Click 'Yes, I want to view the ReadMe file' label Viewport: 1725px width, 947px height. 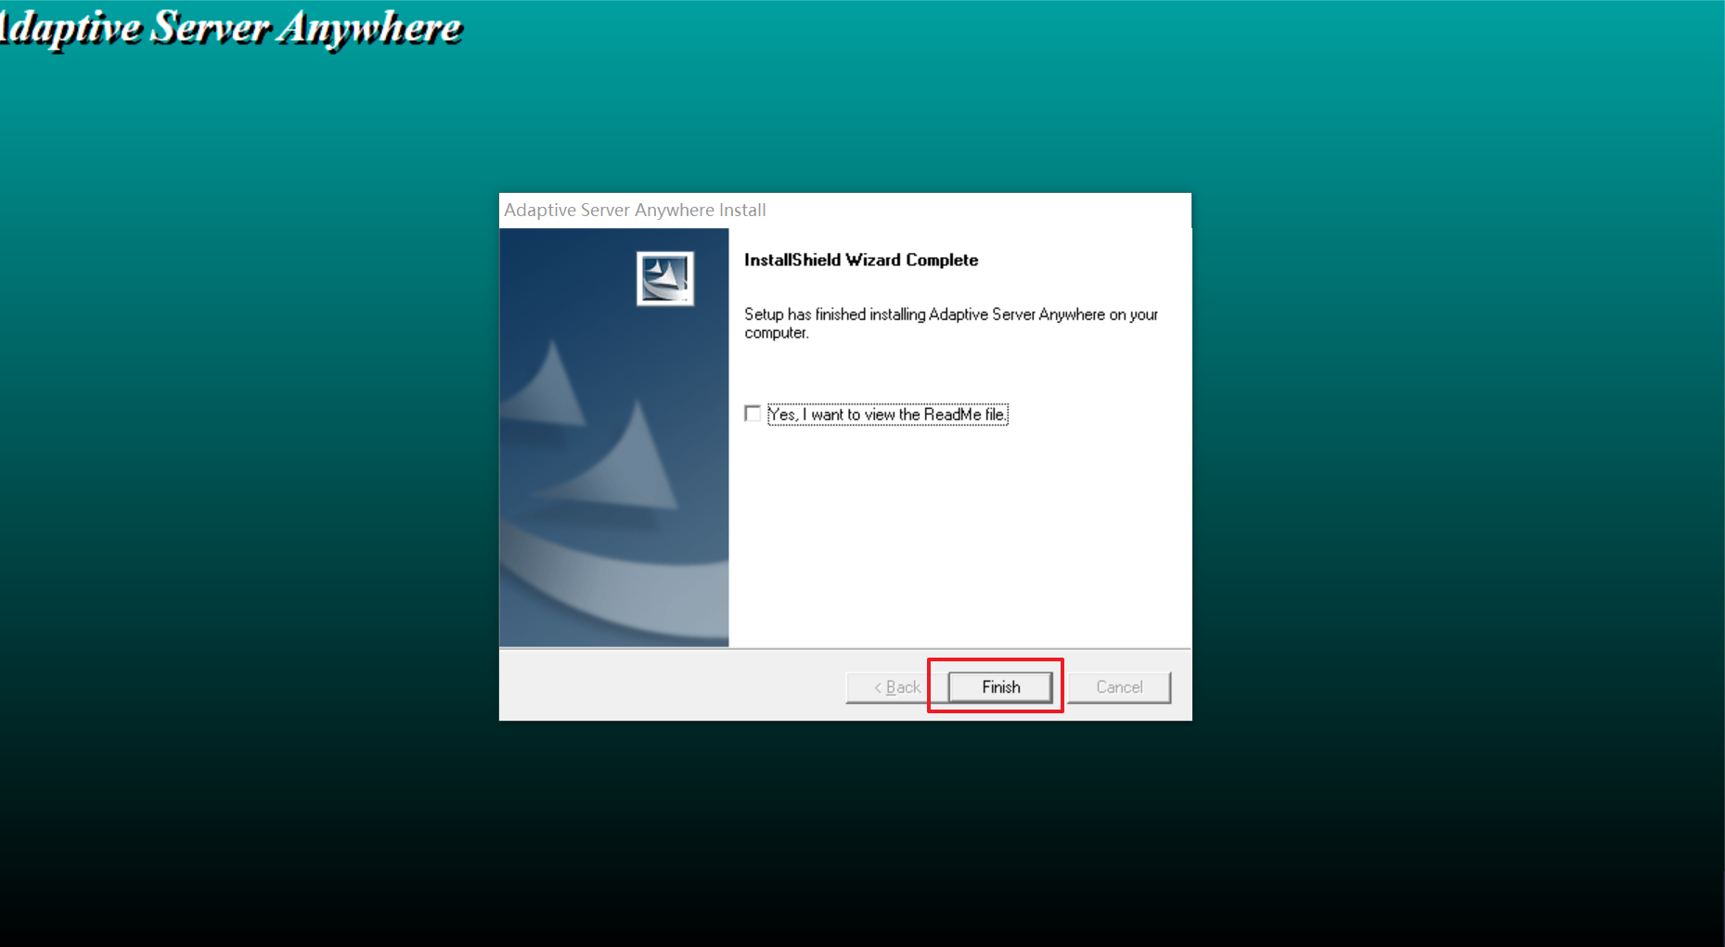[888, 415]
